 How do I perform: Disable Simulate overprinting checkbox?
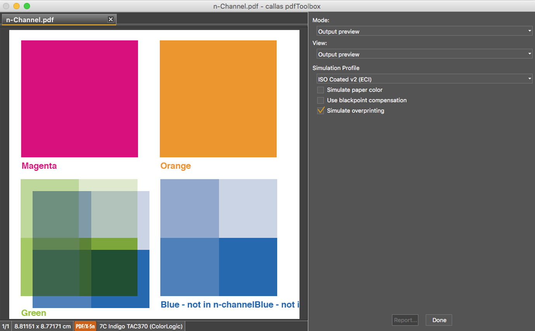point(321,111)
